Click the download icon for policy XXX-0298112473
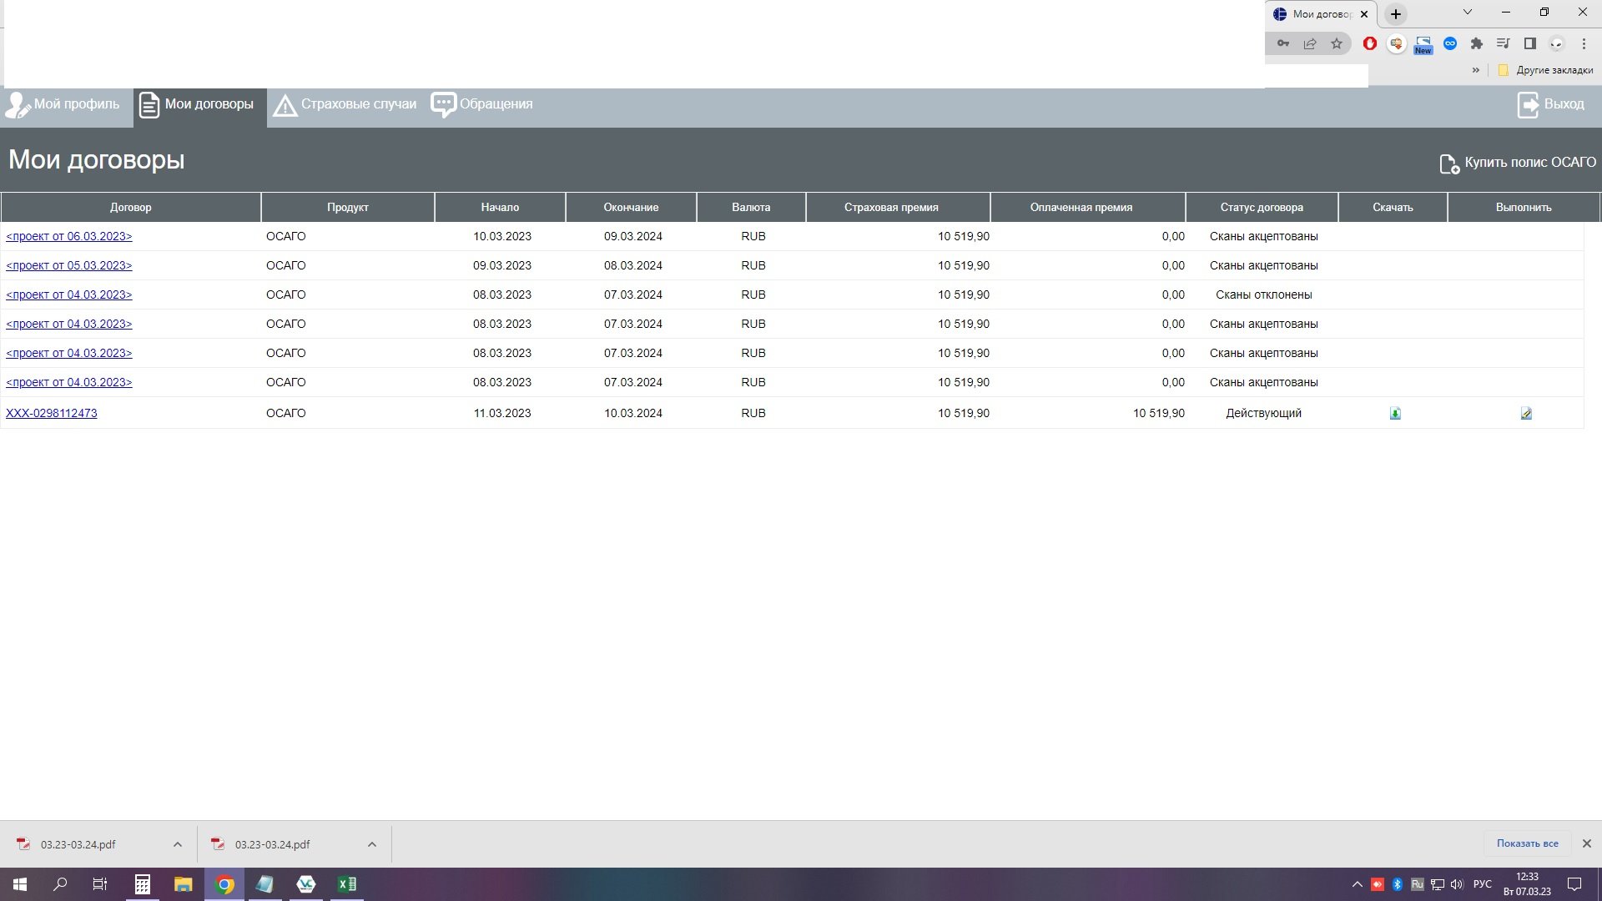 (x=1394, y=414)
